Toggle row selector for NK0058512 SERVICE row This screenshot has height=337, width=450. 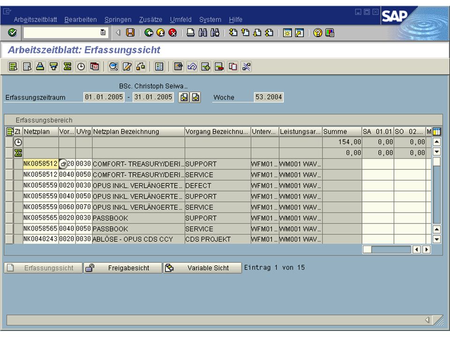(9, 175)
